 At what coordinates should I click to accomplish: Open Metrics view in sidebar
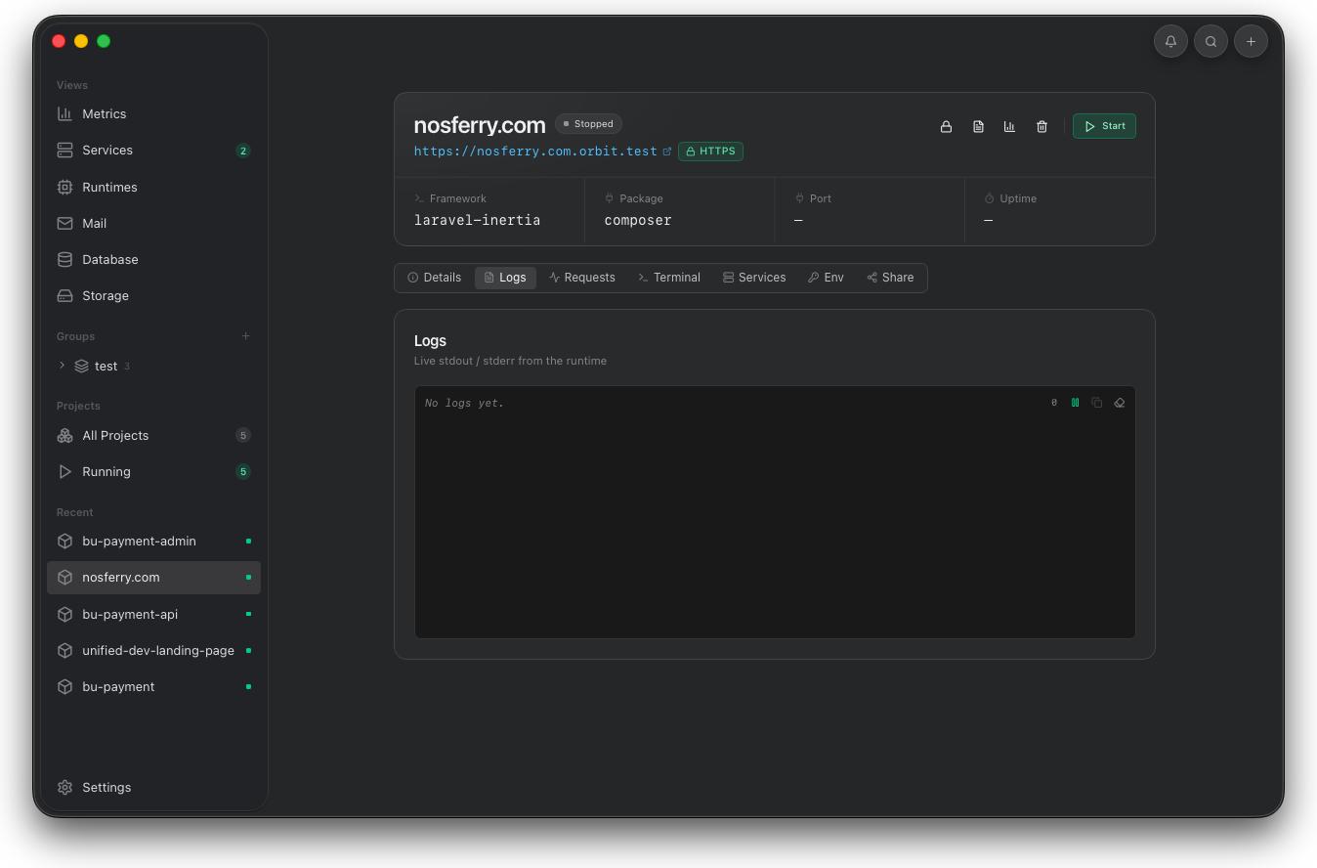pyautogui.click(x=153, y=113)
